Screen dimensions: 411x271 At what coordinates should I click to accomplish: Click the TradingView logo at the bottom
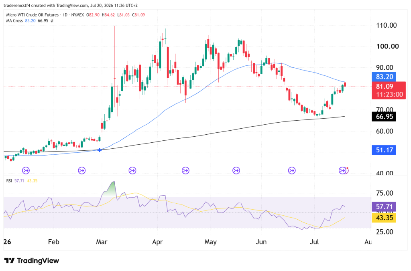click(31, 261)
